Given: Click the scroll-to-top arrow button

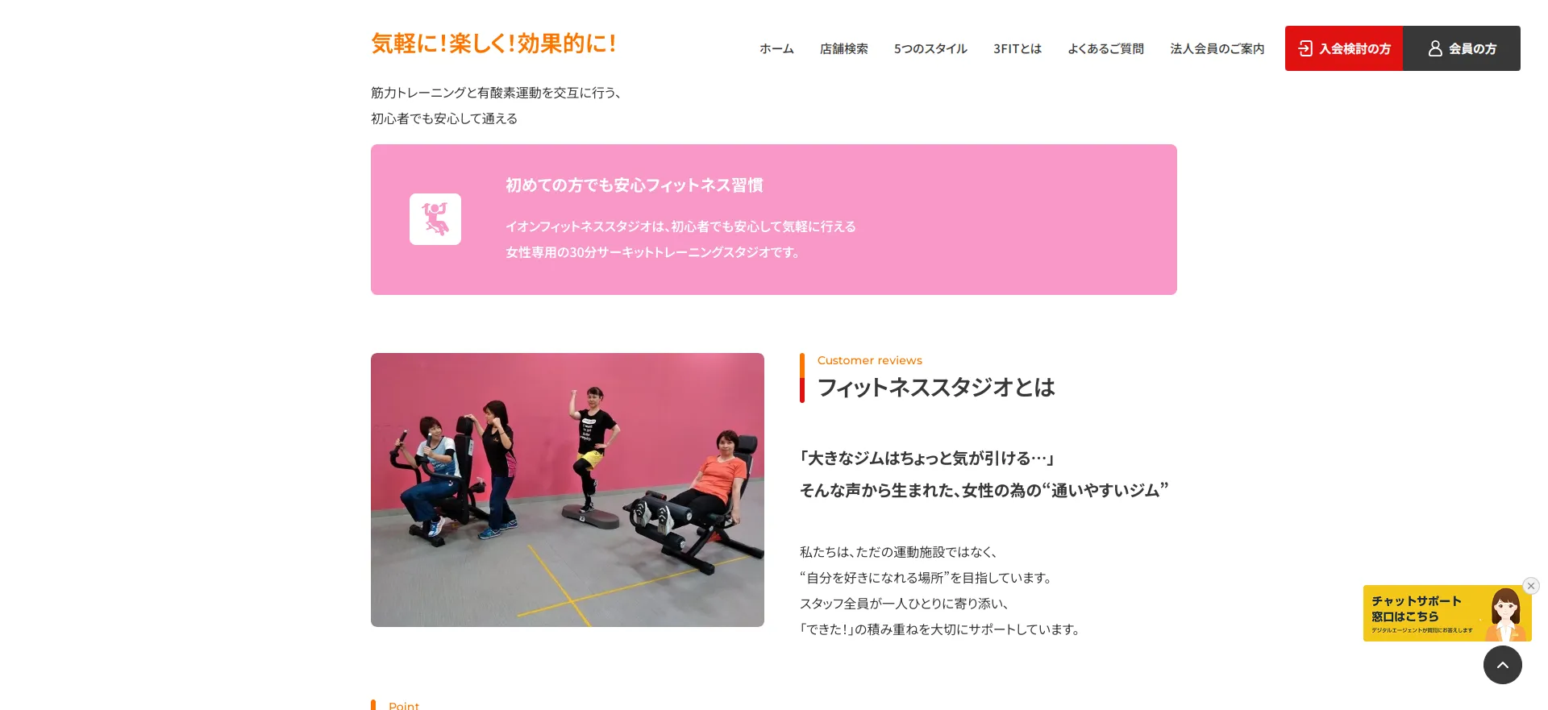Looking at the screenshot, I should 1502,665.
